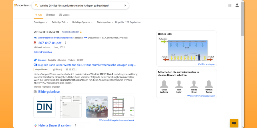Click the image icon beside Bildergebnisse
This screenshot has height=128, width=257.
pyautogui.click(x=35, y=92)
